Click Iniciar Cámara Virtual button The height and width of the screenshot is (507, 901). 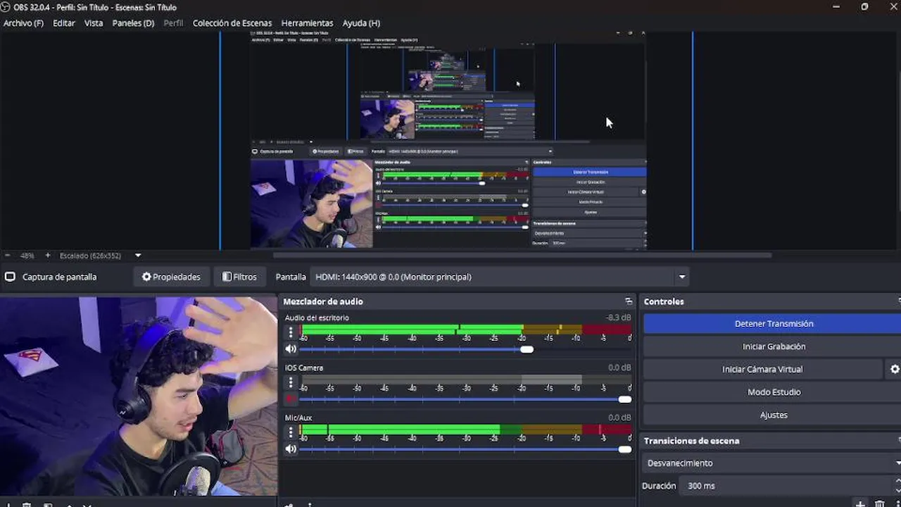[x=762, y=369]
